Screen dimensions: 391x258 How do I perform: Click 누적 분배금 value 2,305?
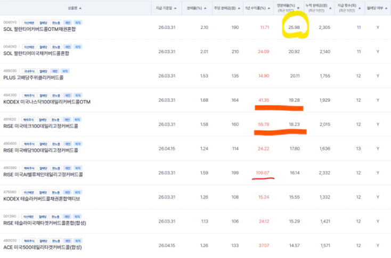pyautogui.click(x=324, y=27)
